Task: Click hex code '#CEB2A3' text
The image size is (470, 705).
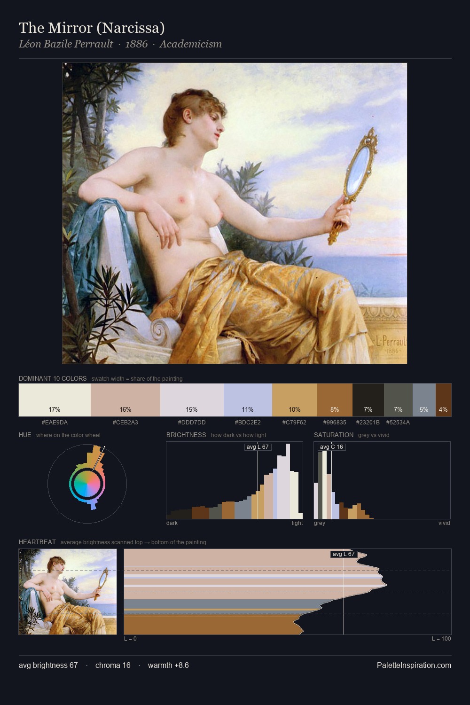Action: 125,423
